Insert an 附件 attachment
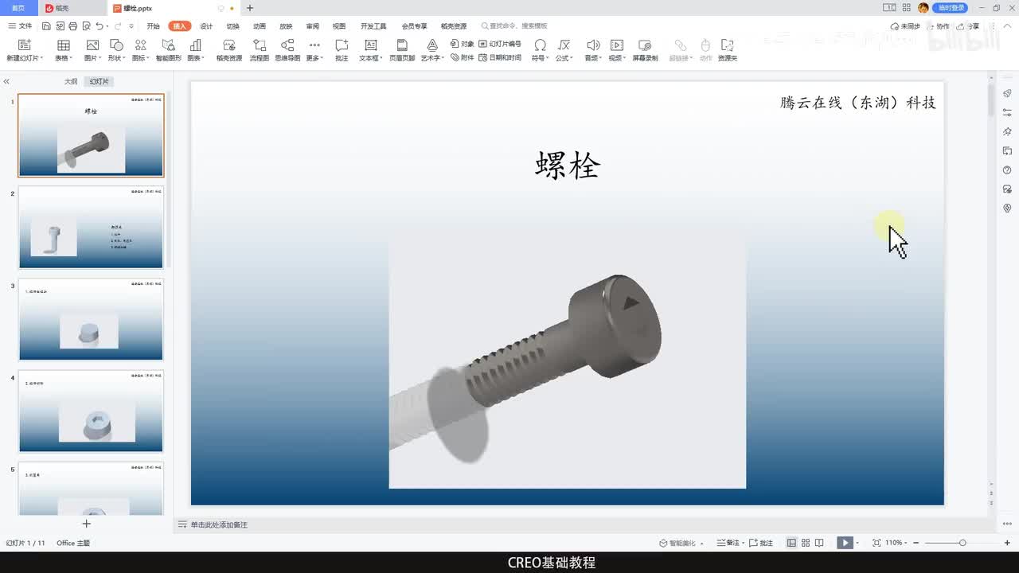Viewport: 1019px width, 573px height. (462, 57)
